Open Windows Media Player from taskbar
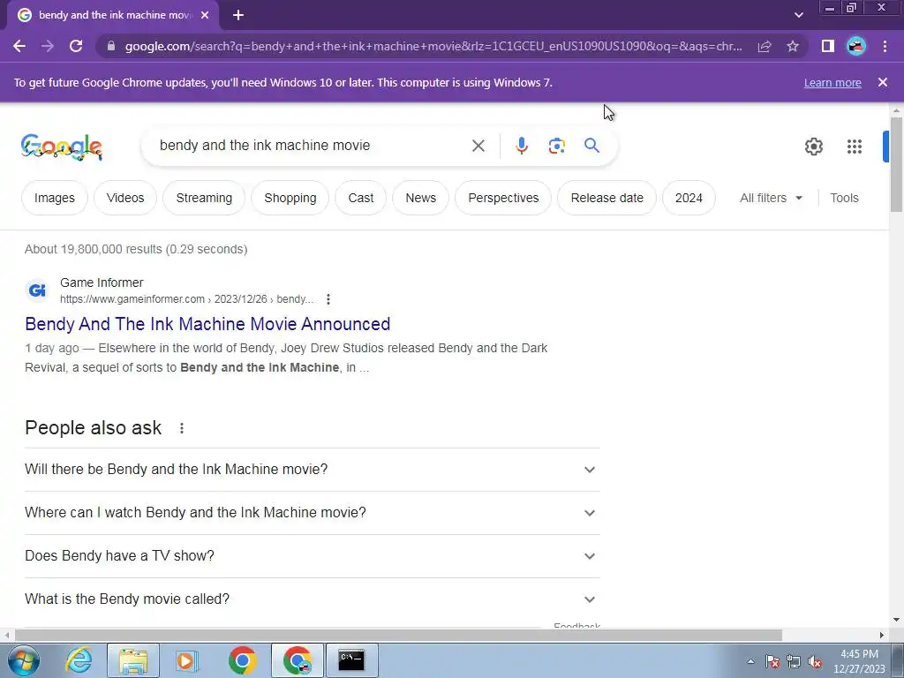The image size is (904, 678). (187, 660)
